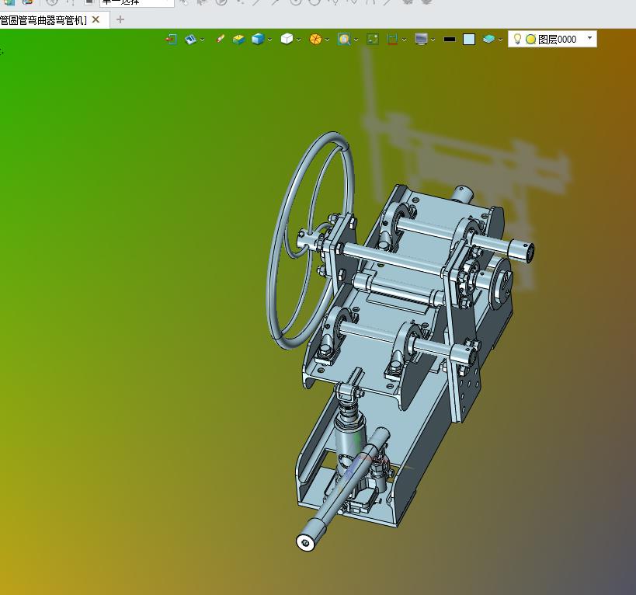The width and height of the screenshot is (636, 595).
Task: Click the blue view orientation icon
Action: point(190,40)
